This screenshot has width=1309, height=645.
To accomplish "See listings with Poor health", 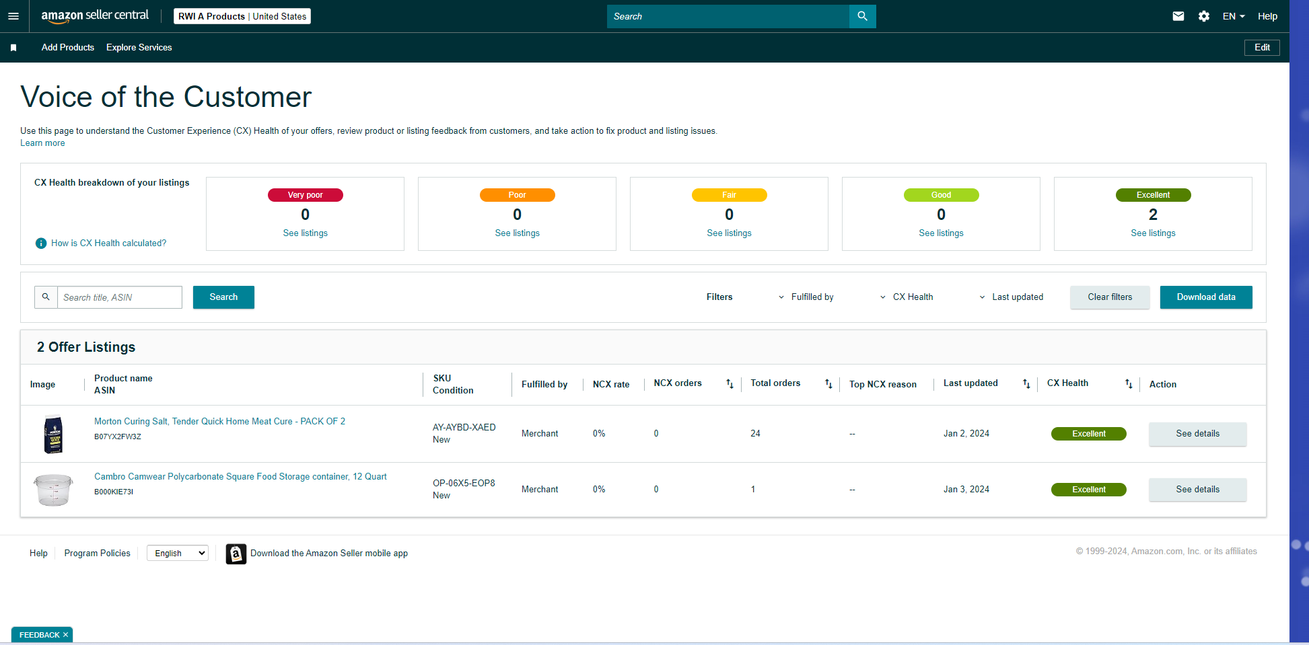I will [518, 233].
